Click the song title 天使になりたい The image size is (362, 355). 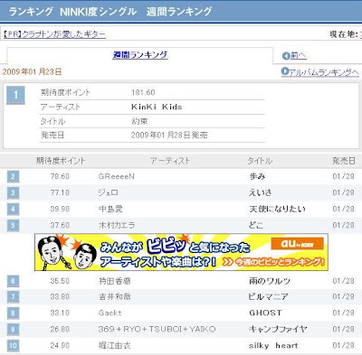(x=277, y=209)
